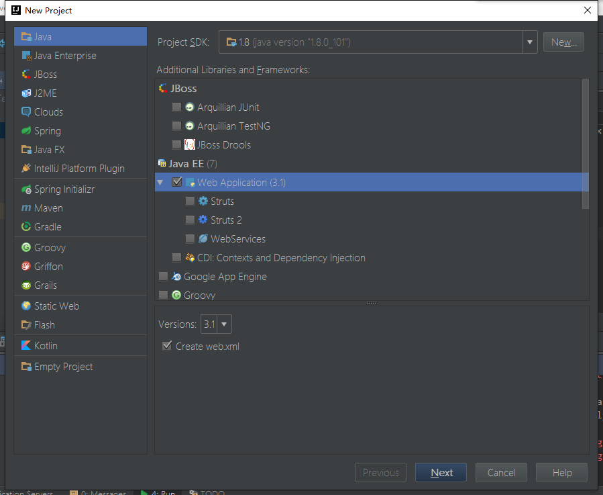The width and height of the screenshot is (603, 495).
Task: Collapse the Web Application tree node
Action: point(160,182)
